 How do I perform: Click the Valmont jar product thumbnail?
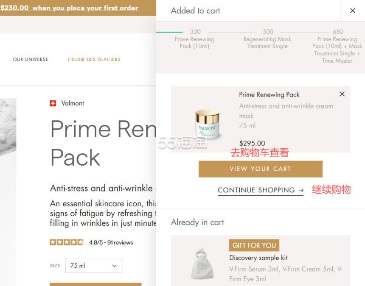tap(208, 124)
